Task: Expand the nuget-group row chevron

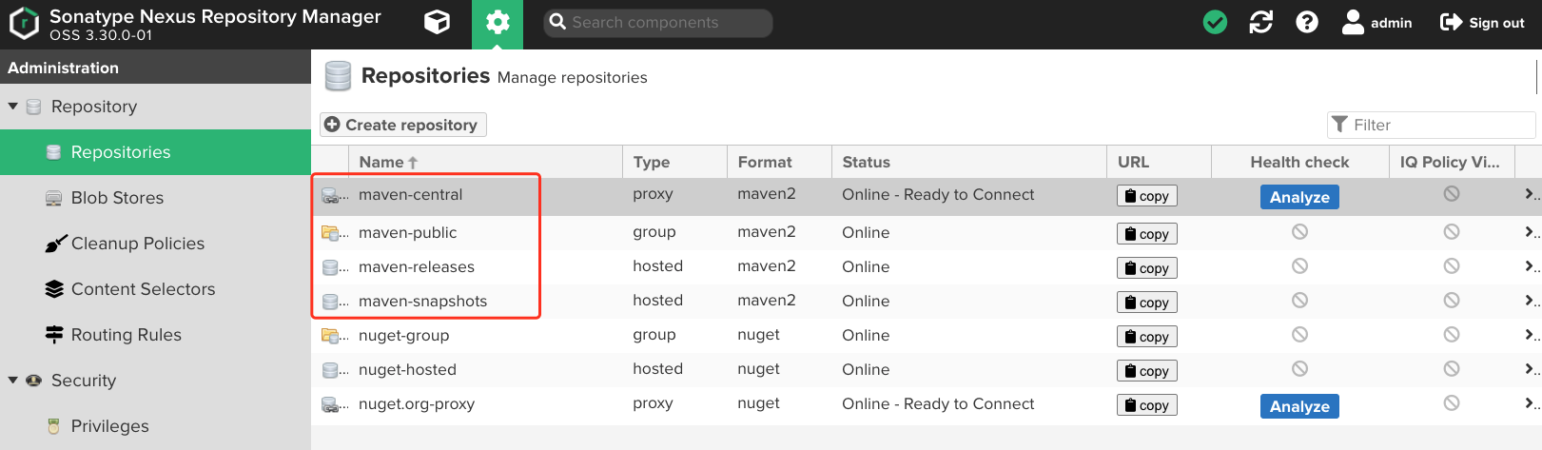Action: tap(1530, 335)
